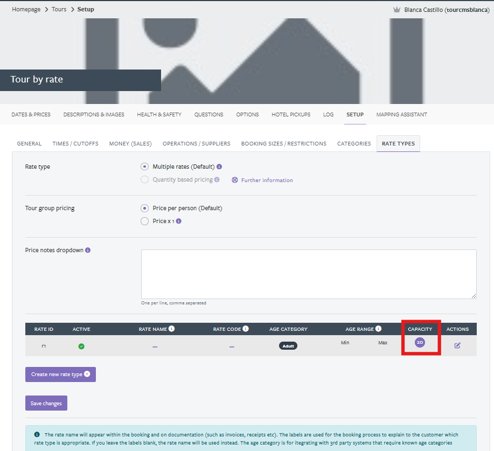Switch to Health & Safety tab
Image resolution: width=494 pixels, height=451 pixels.
[159, 114]
